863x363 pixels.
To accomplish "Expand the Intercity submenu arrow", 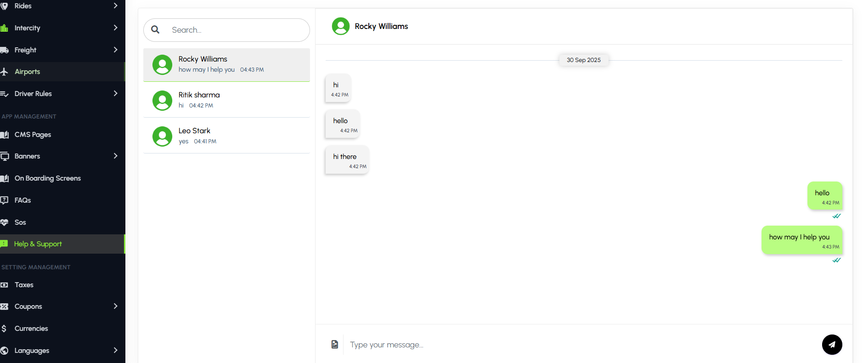I will tap(115, 28).
